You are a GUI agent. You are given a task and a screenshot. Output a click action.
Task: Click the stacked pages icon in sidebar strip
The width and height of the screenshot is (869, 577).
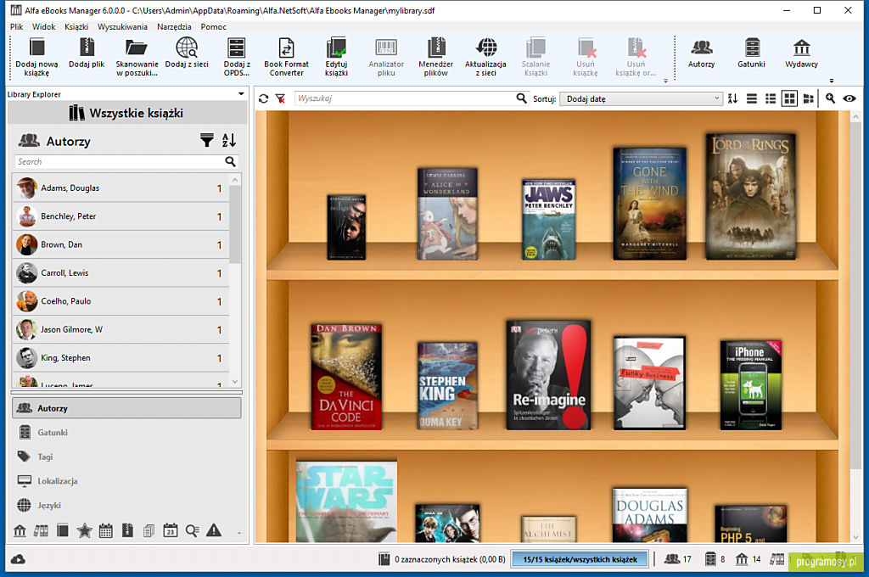149,530
